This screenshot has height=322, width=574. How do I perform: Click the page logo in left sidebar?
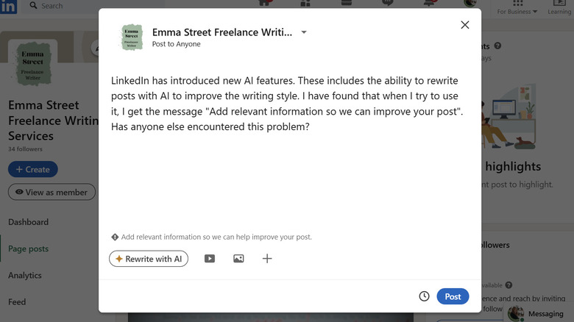(32, 64)
